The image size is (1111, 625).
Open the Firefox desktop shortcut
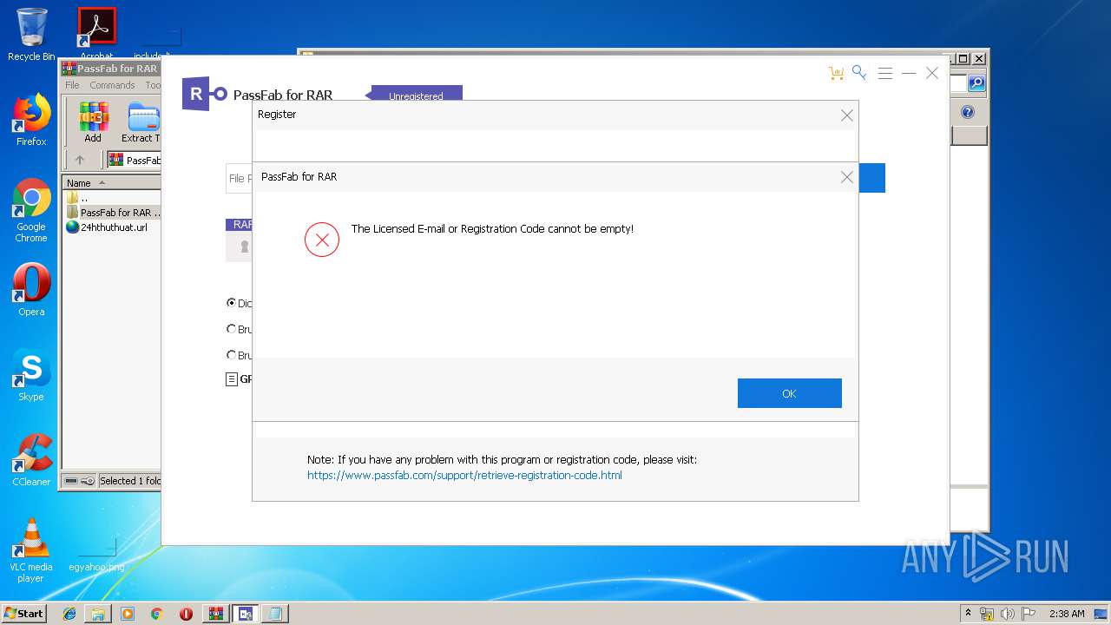[x=31, y=120]
